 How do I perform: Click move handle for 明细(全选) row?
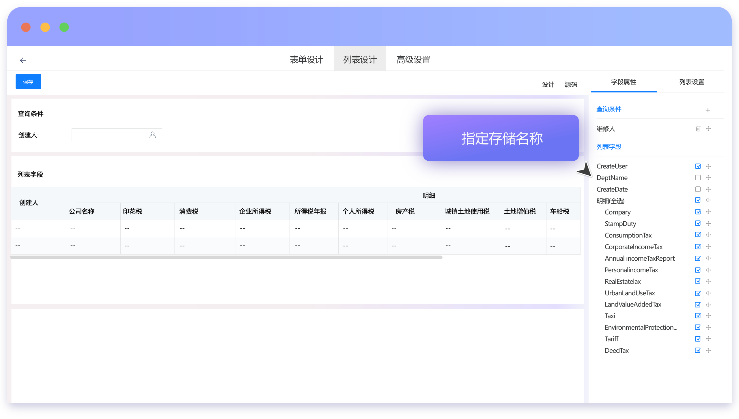tap(708, 200)
